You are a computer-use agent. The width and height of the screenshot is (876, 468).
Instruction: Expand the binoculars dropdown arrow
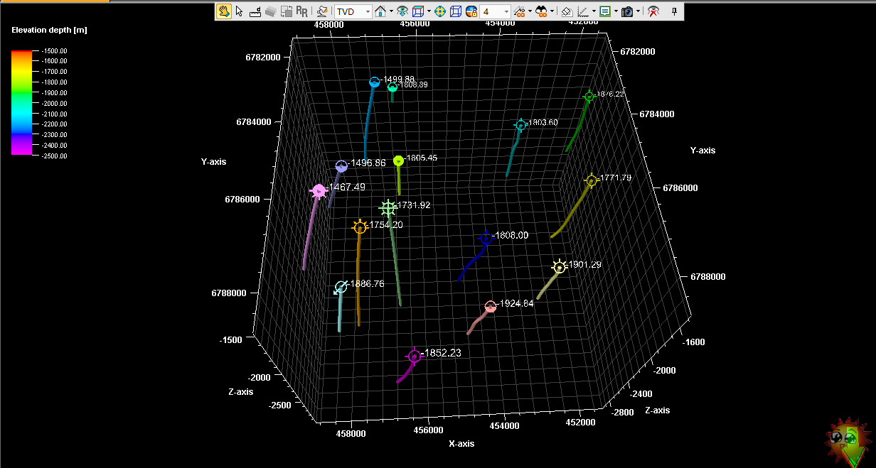pos(552,11)
